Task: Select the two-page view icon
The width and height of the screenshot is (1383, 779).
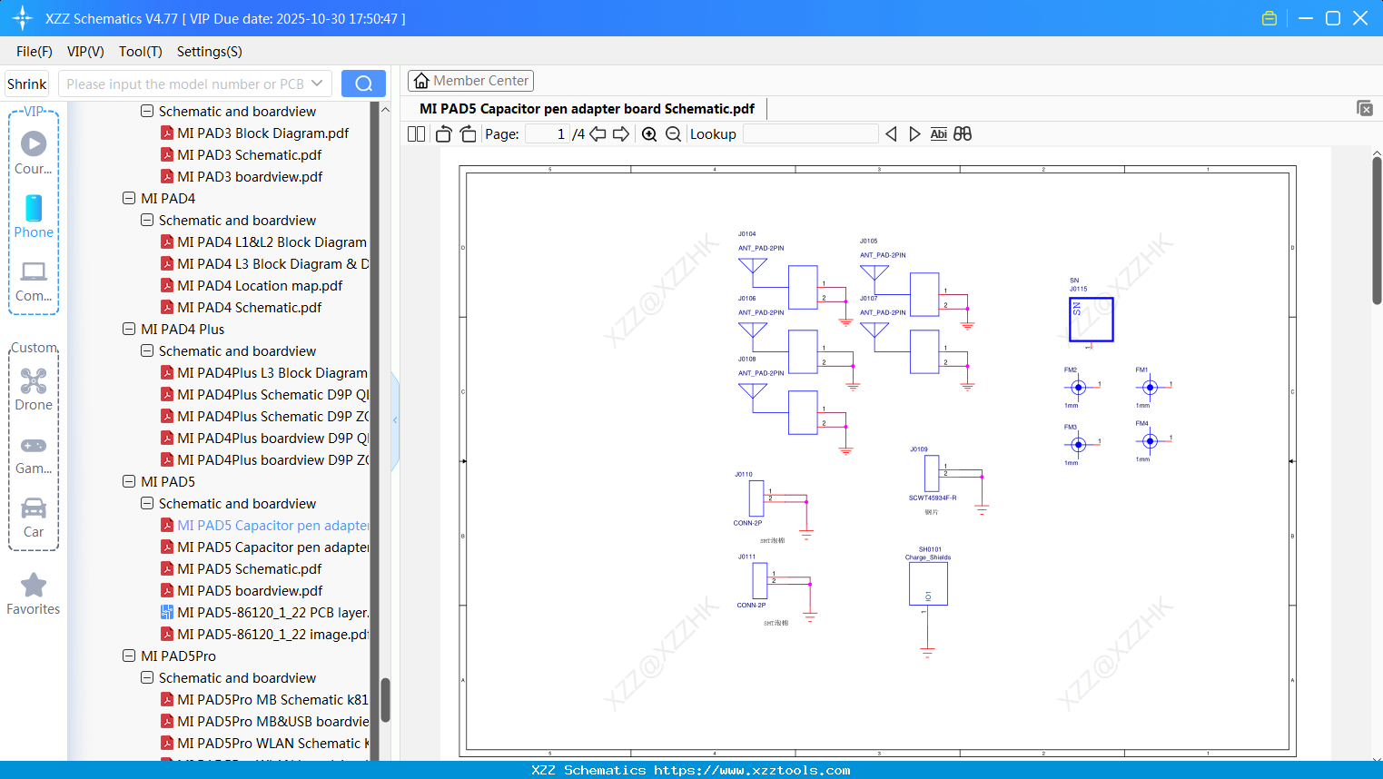Action: point(415,133)
